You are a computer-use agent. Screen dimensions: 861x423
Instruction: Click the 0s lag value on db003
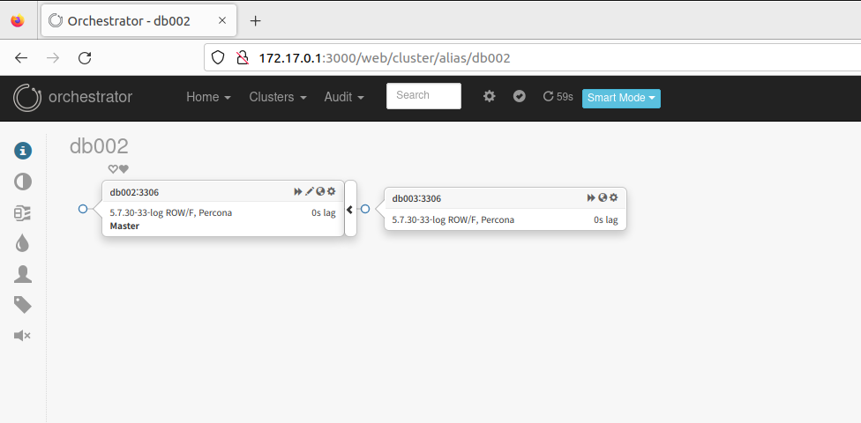tap(606, 220)
